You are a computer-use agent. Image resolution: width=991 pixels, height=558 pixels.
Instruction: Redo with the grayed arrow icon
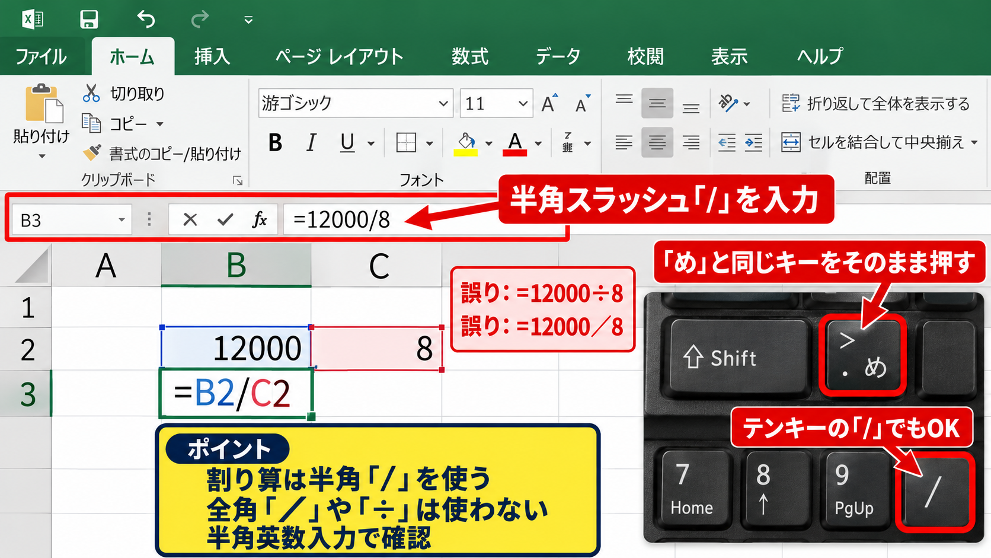(200, 20)
